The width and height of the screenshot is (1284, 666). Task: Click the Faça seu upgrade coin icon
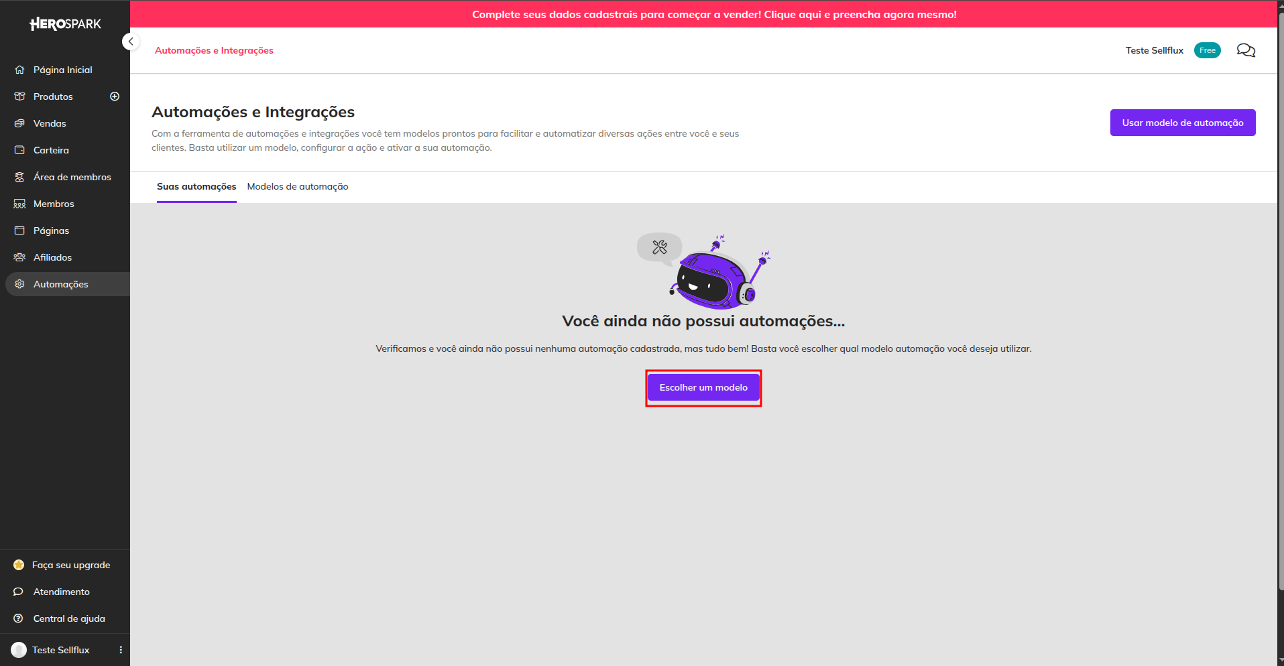tap(19, 565)
